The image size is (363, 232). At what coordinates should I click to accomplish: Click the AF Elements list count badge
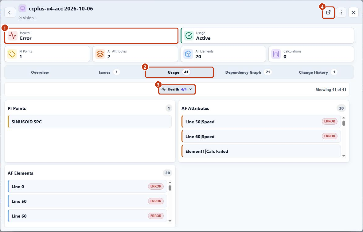168,173
